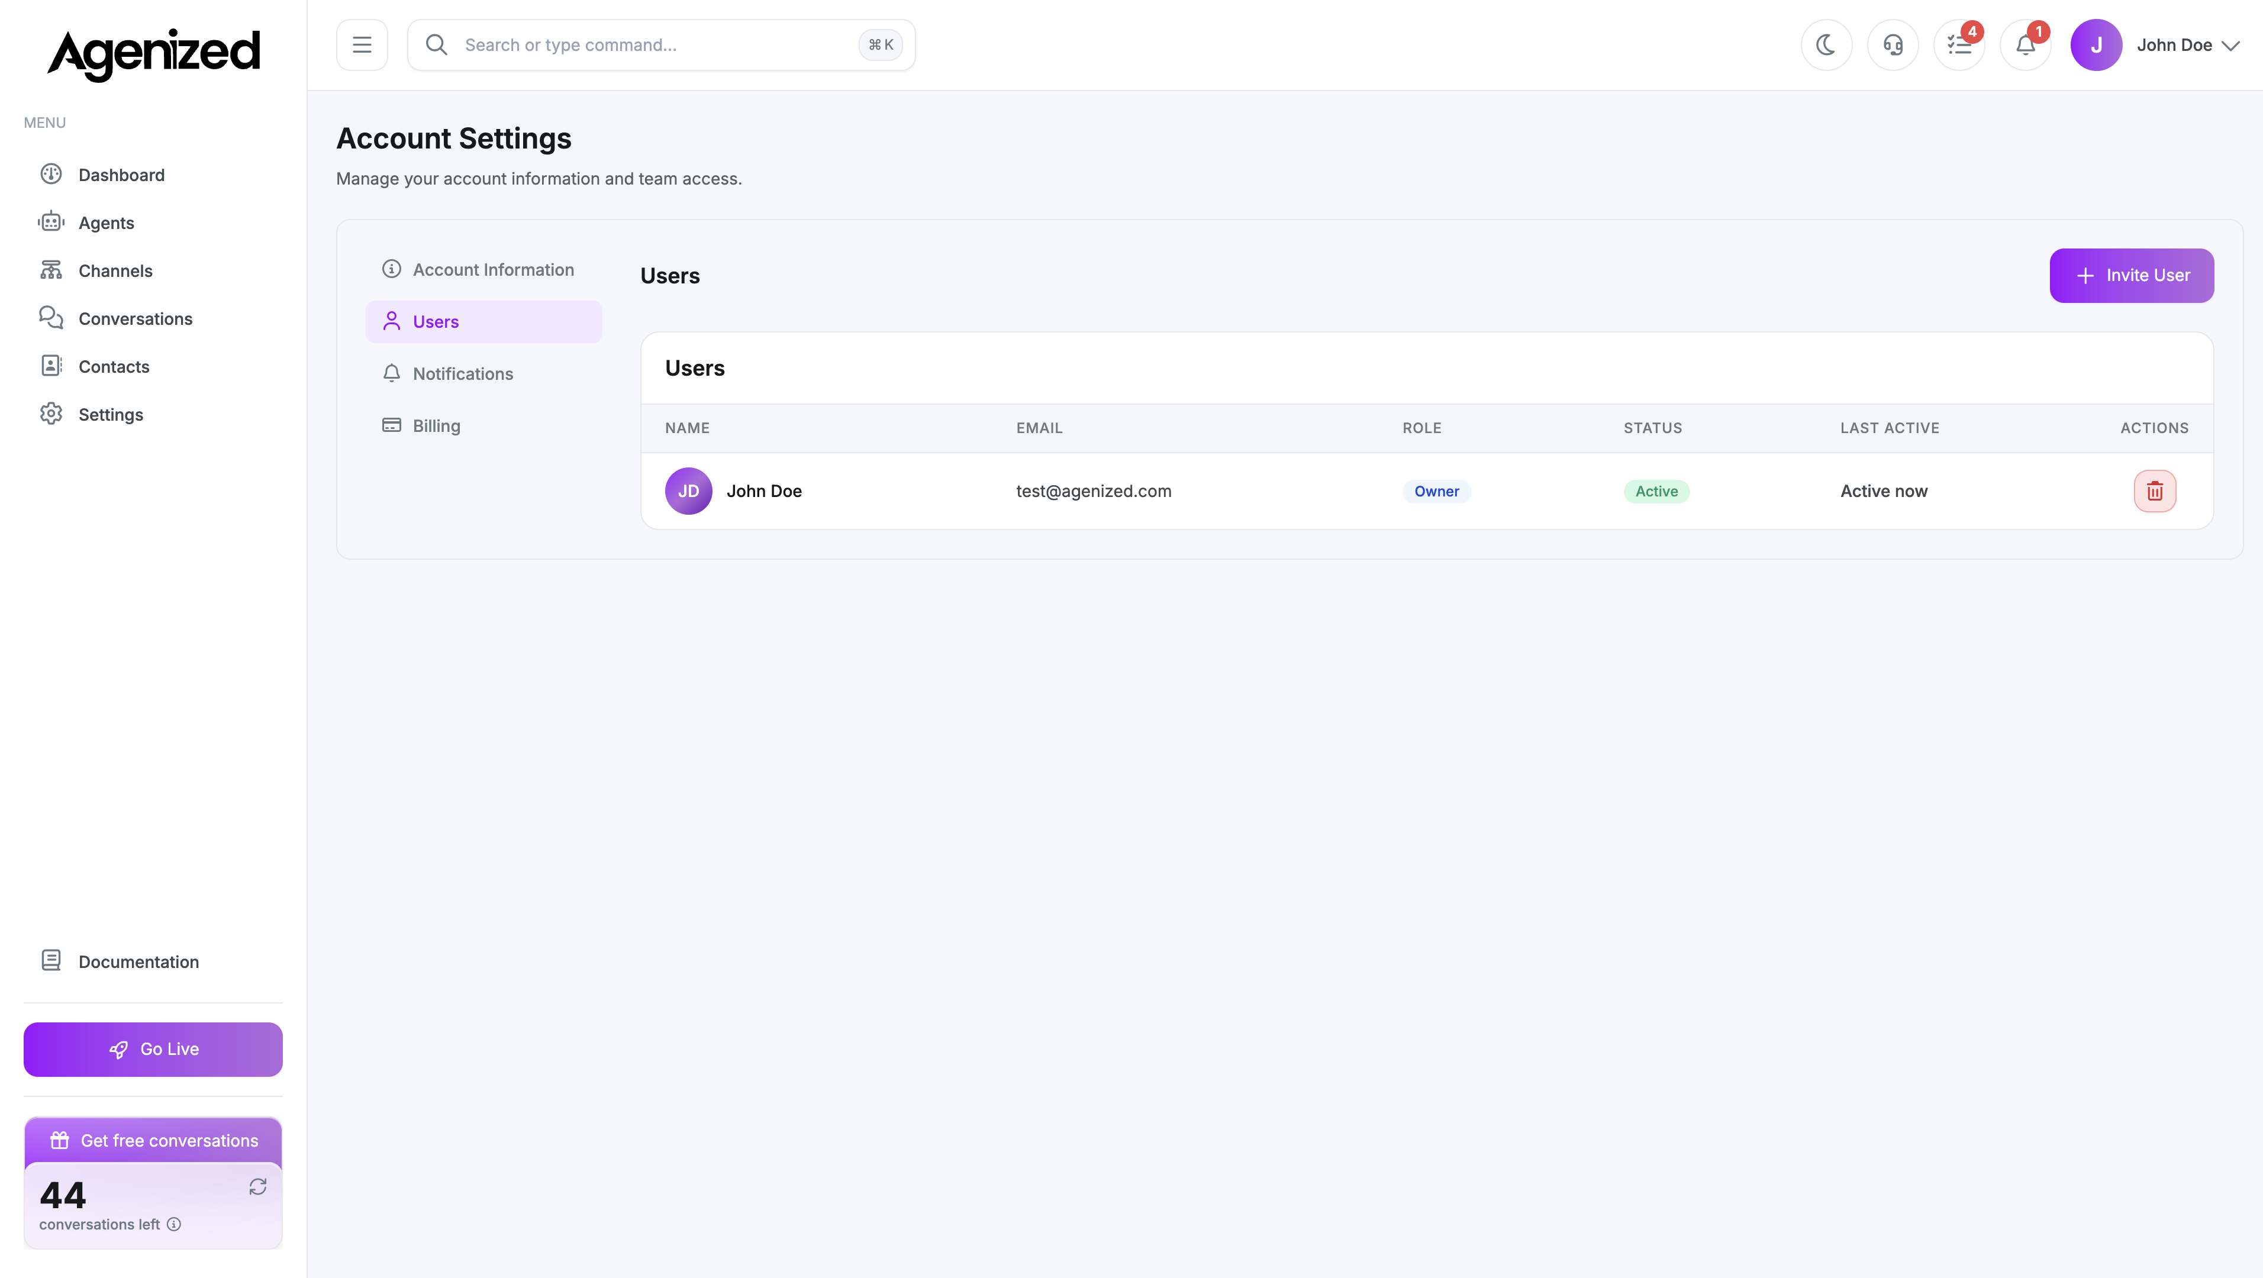This screenshot has width=2263, height=1278.
Task: Click the Settings gear icon
Action: (51, 413)
